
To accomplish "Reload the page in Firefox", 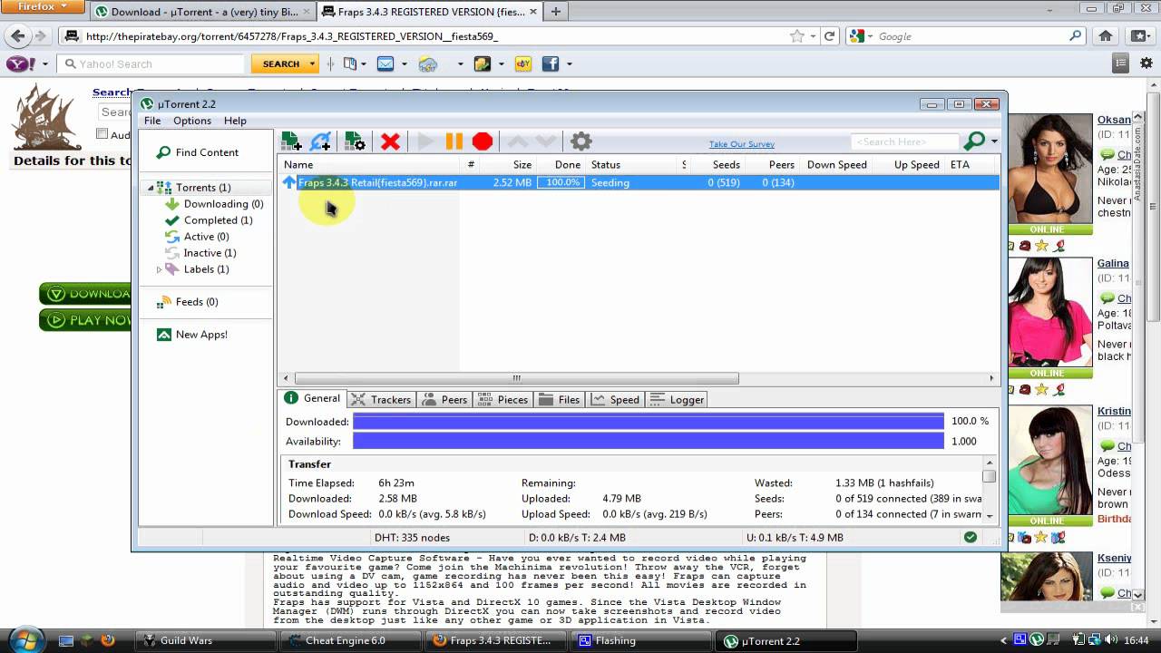I will click(829, 36).
